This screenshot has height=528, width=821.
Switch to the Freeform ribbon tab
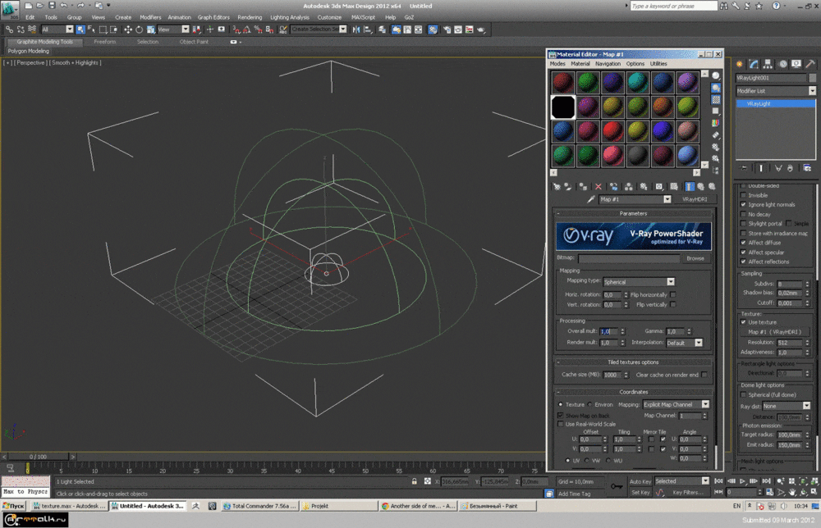(105, 42)
